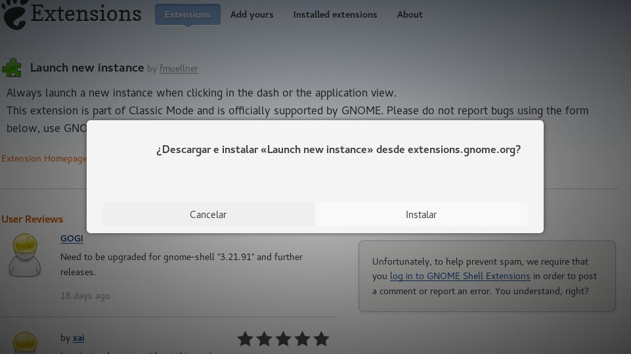Click the GNOME foot logo
Image resolution: width=631 pixels, height=354 pixels.
[14, 14]
